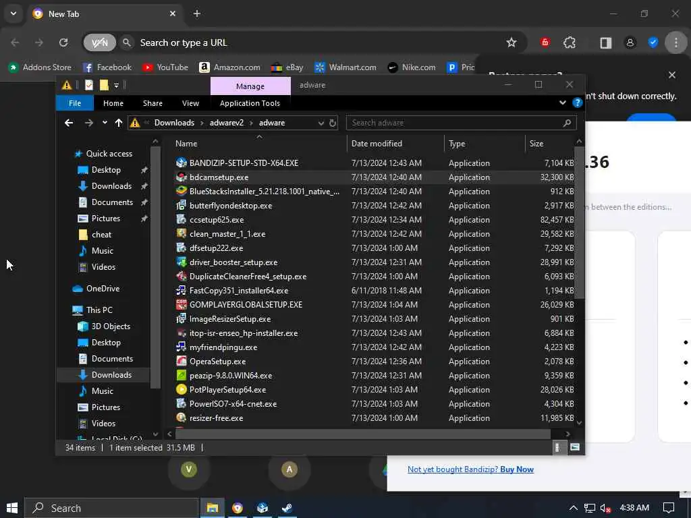
Task: Open the cheat folder in Quick access
Action: coord(101,235)
